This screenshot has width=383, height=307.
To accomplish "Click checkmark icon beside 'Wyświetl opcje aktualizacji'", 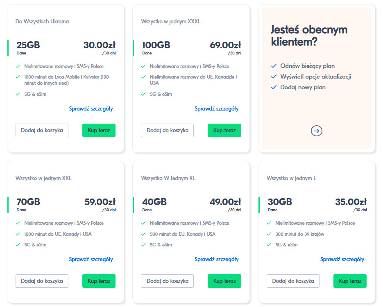I will [274, 77].
